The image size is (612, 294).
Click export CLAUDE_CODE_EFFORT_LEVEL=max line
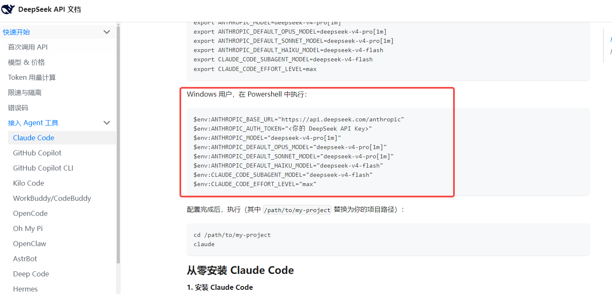(255, 69)
